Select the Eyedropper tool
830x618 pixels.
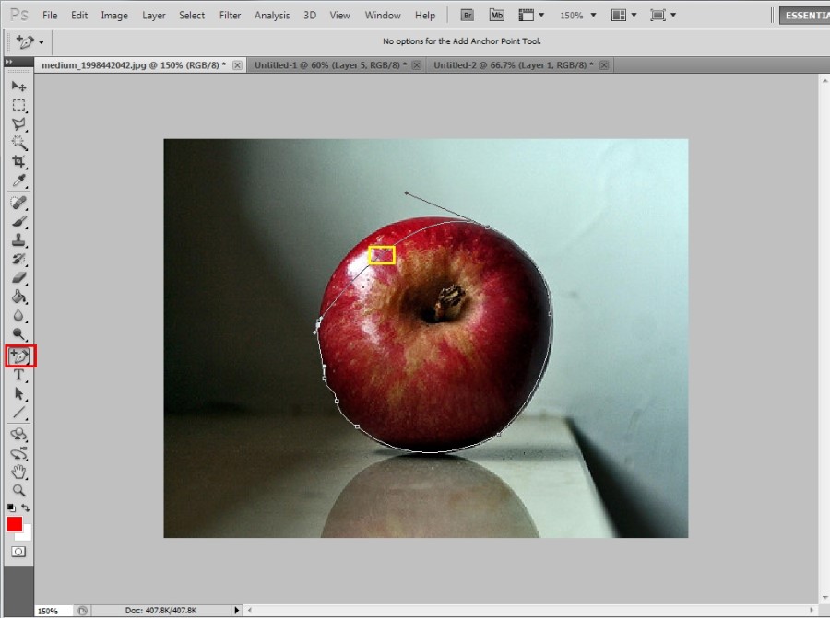[18, 181]
